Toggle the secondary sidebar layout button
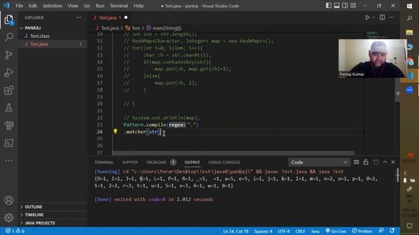This screenshot has height=235, width=419. 345,6
